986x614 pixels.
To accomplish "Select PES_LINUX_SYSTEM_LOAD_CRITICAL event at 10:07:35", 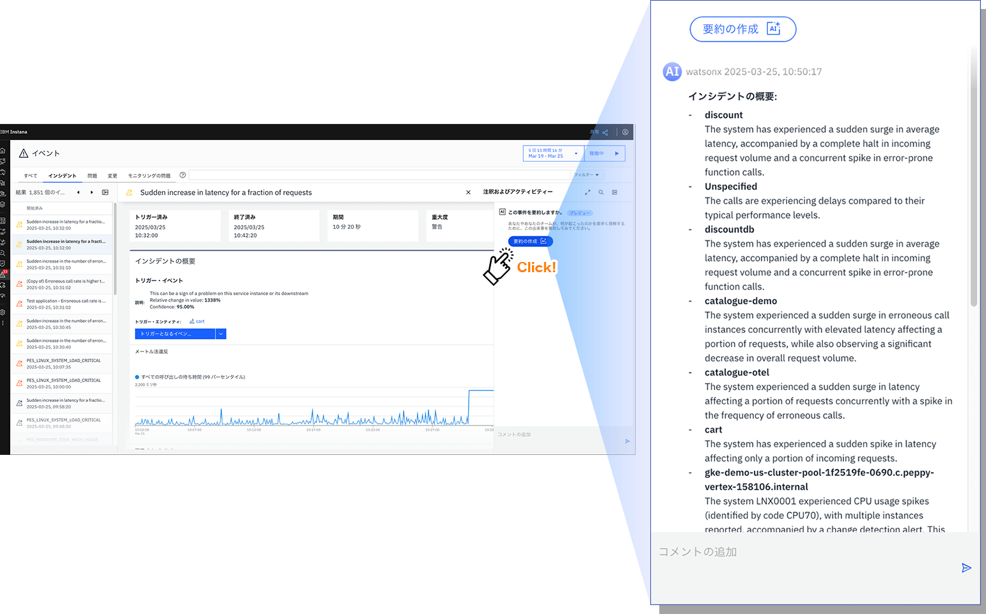I will 63,363.
